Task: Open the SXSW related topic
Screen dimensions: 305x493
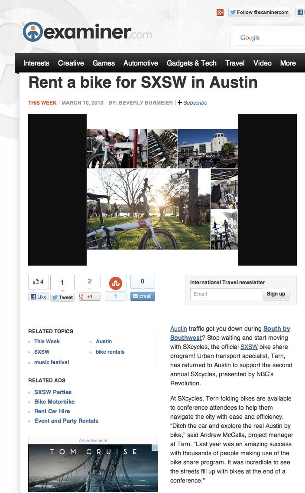Action: click(42, 352)
